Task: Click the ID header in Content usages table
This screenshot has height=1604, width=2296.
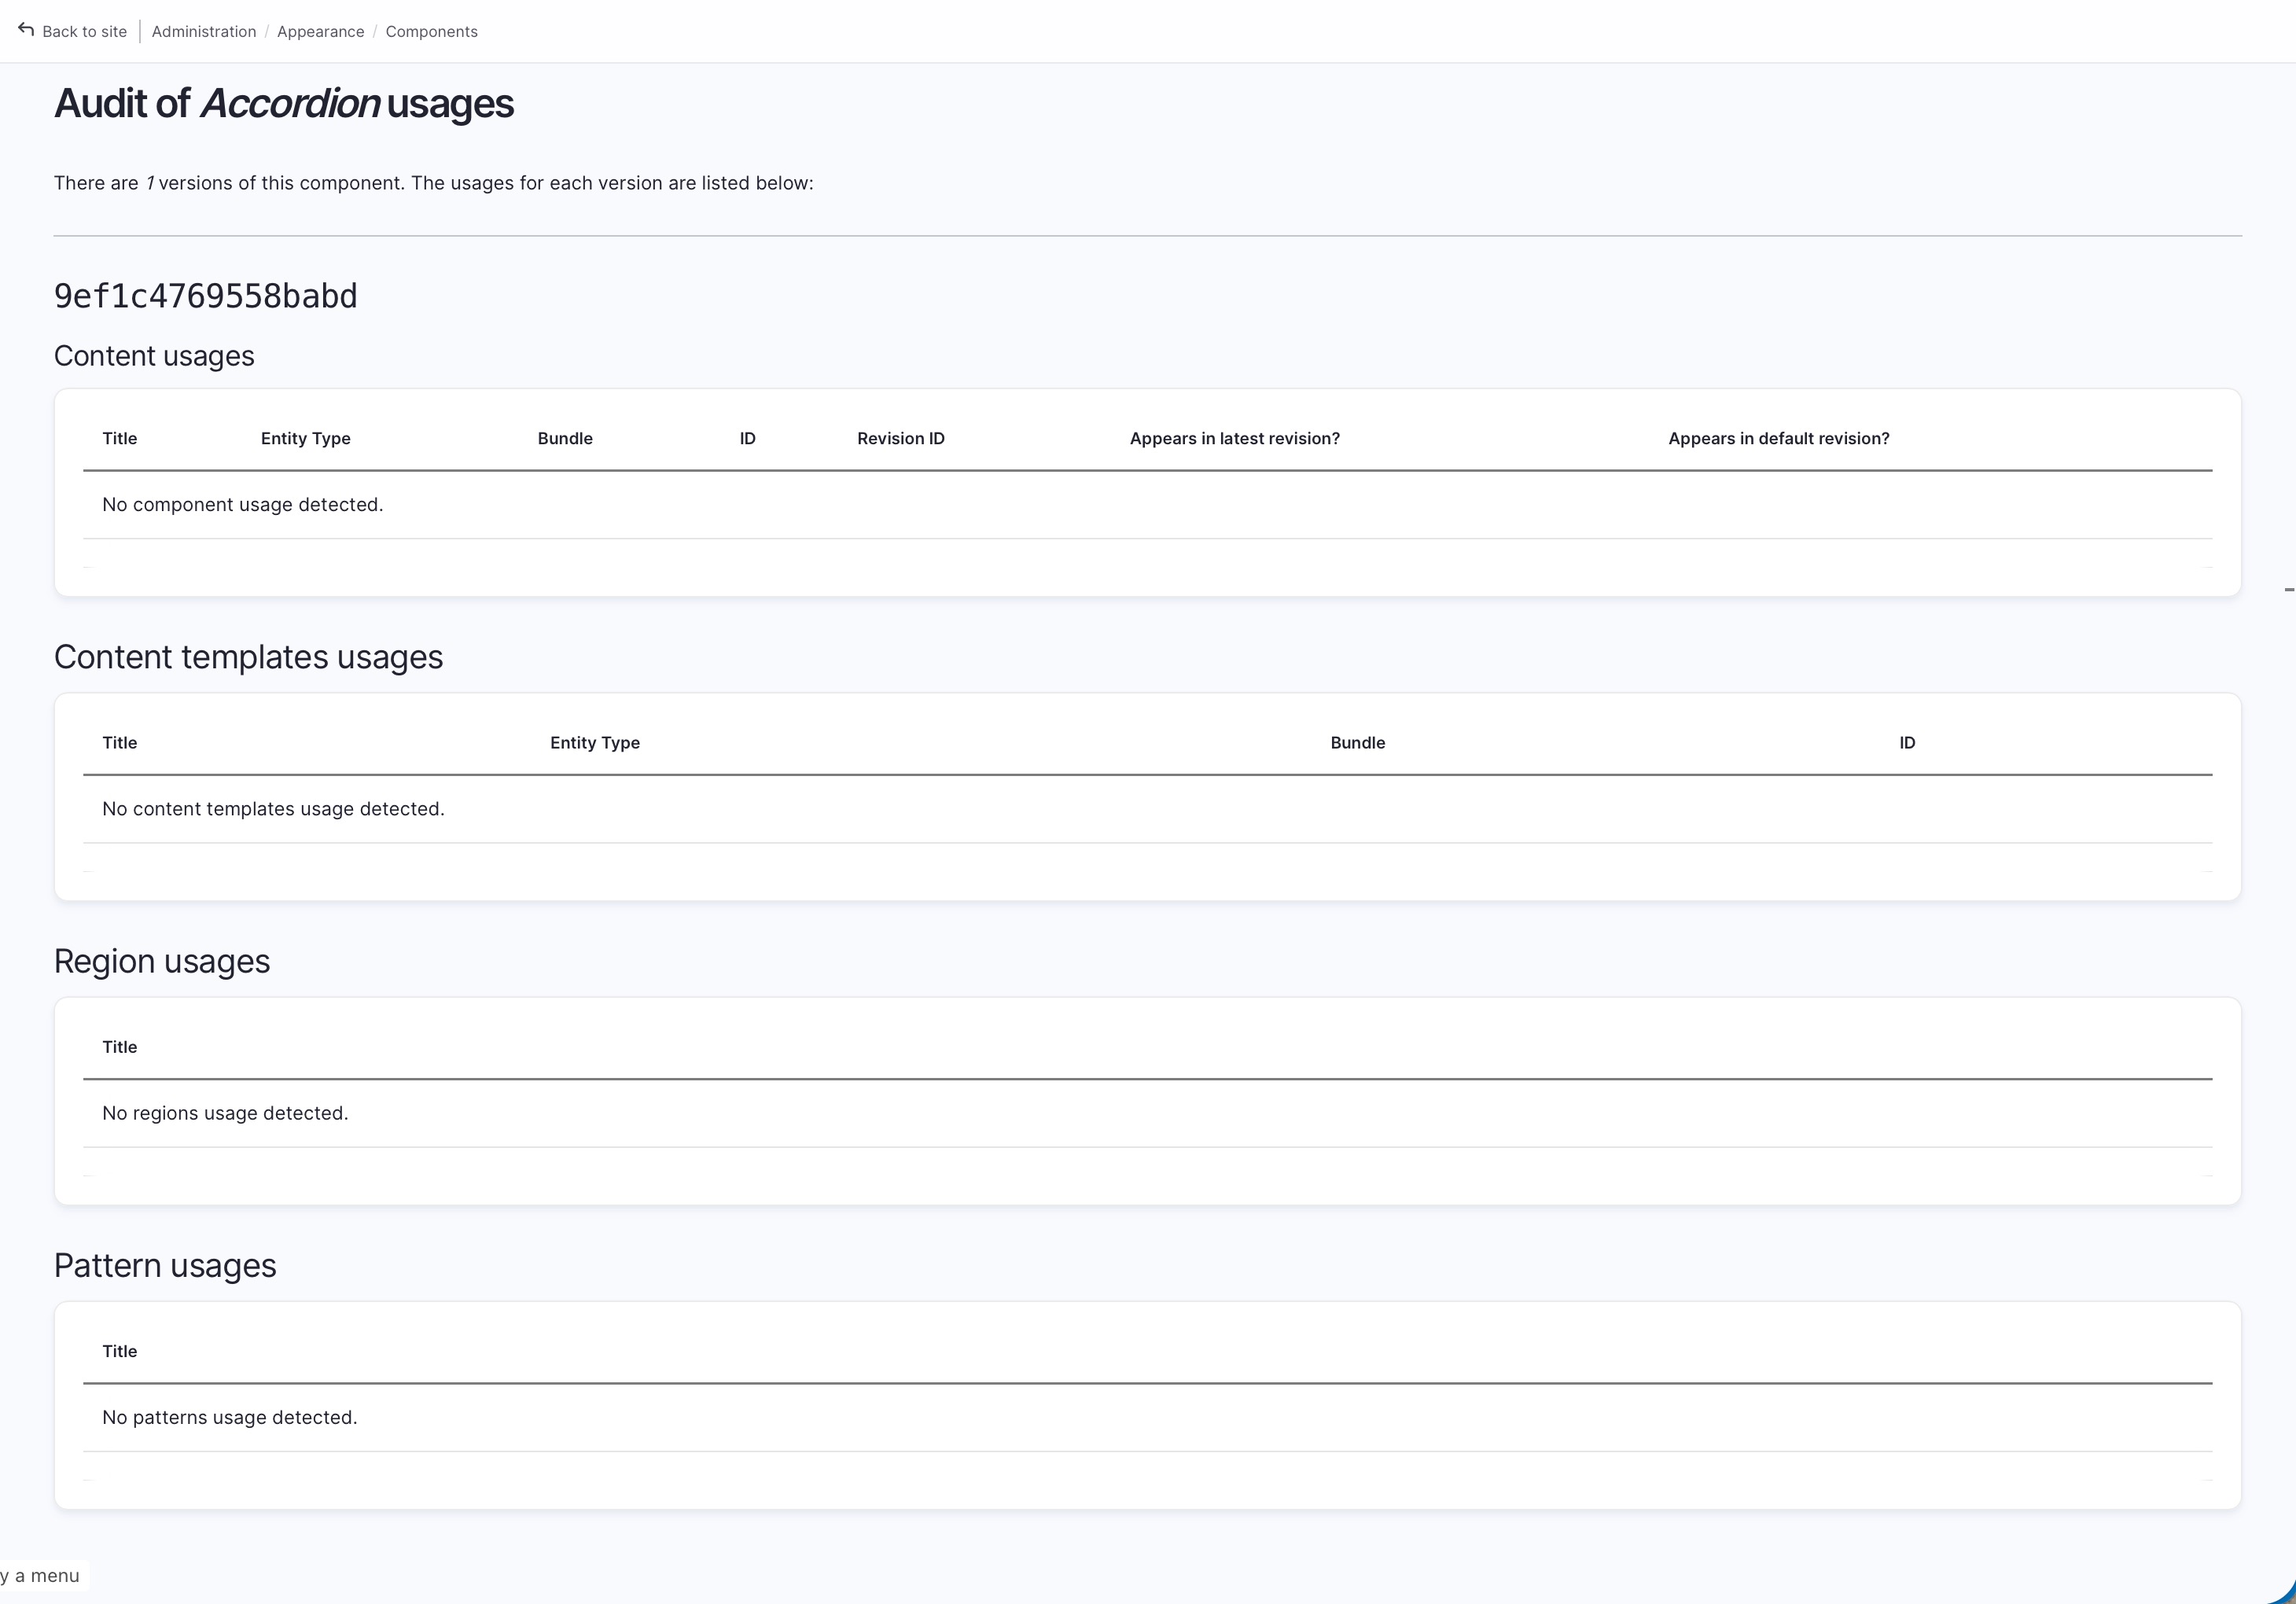Action: tap(748, 439)
